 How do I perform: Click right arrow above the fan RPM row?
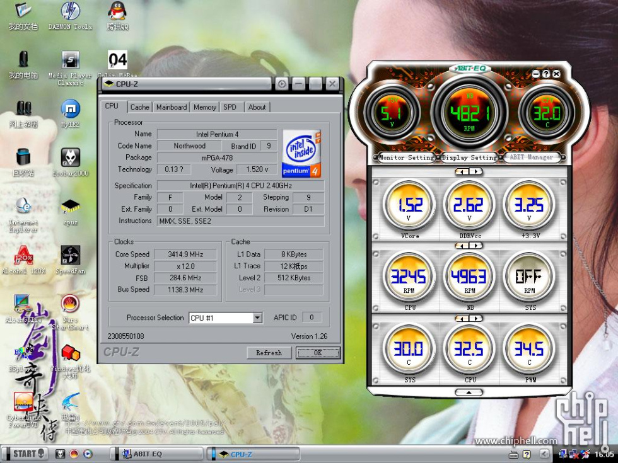[x=475, y=246]
